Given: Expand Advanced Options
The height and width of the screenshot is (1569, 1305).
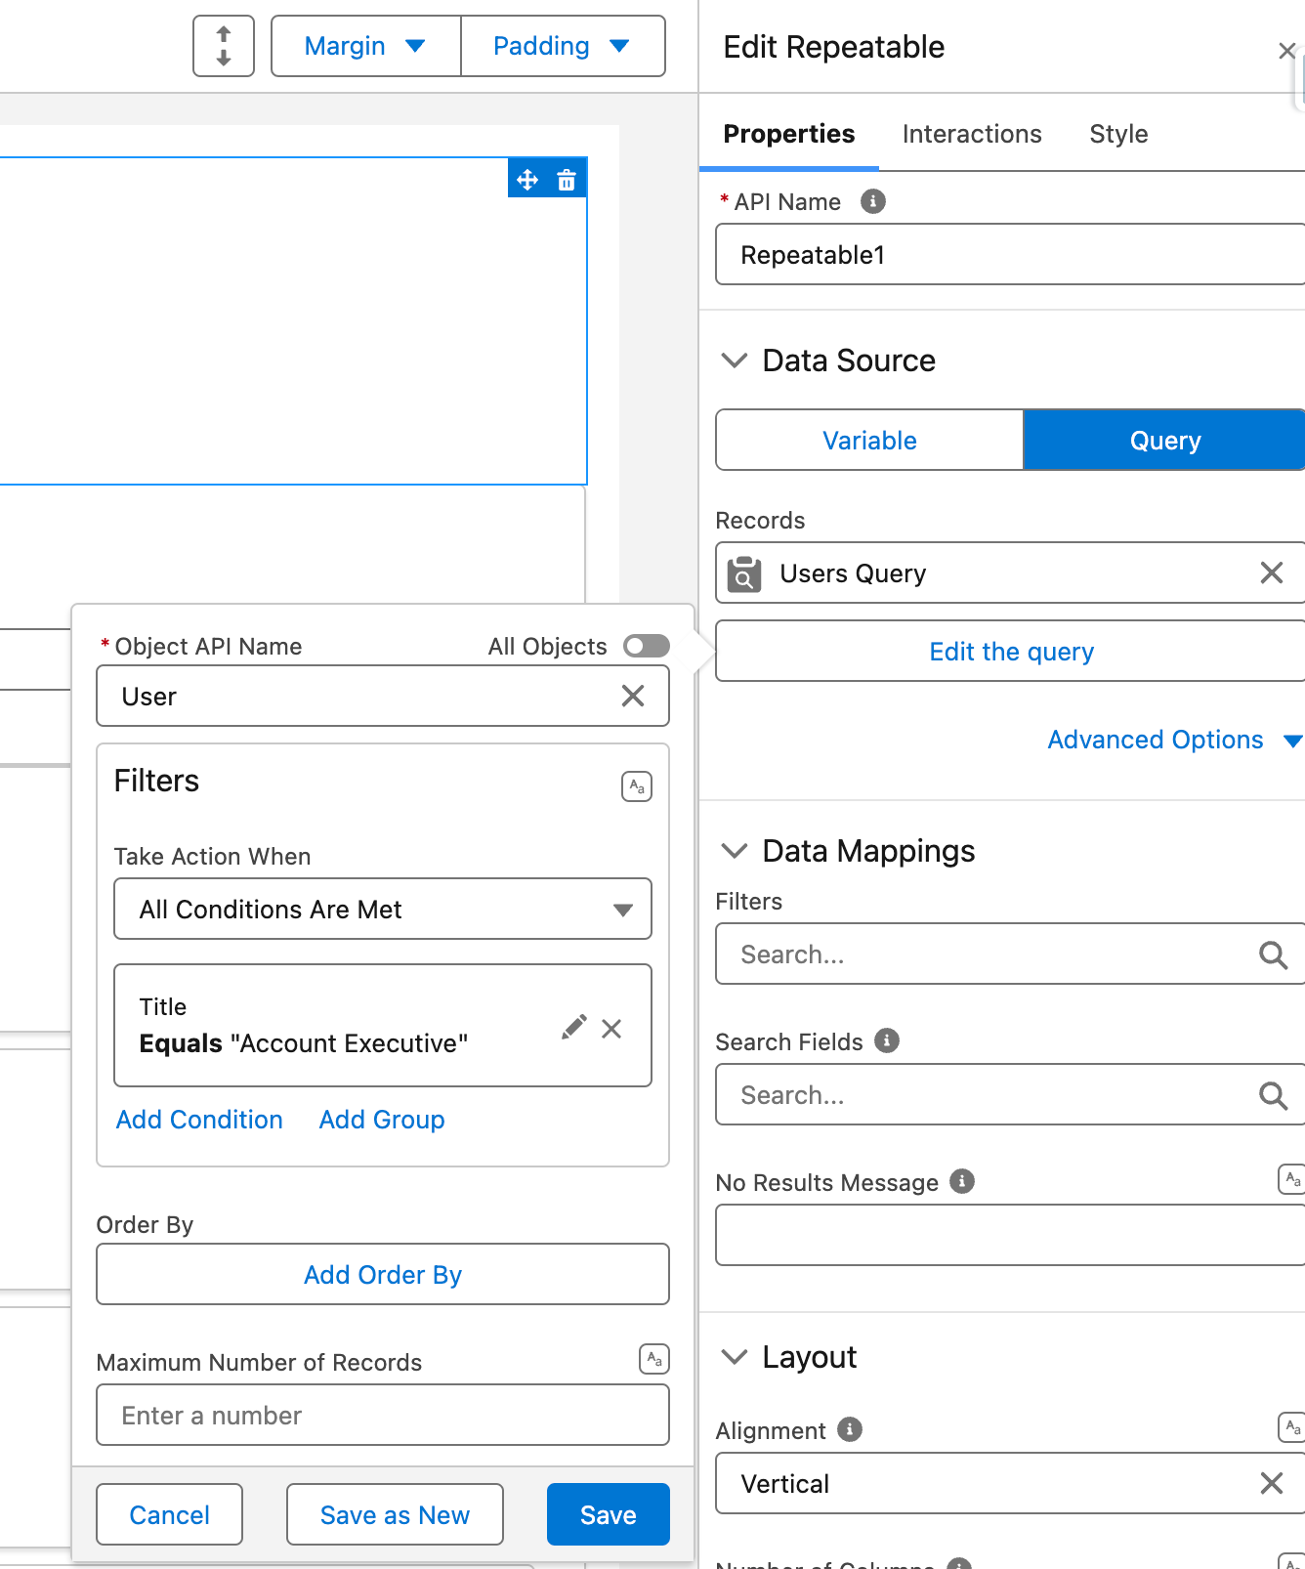Looking at the screenshot, I should [1174, 740].
